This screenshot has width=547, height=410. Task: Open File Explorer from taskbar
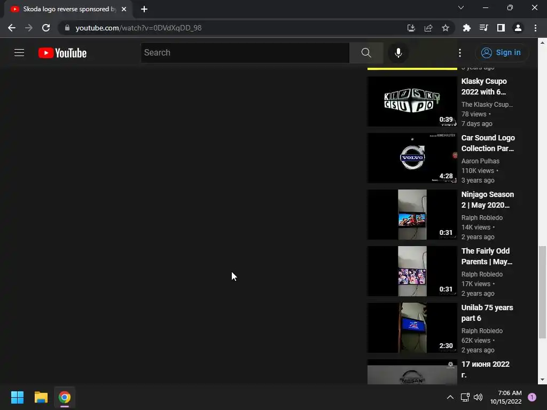[41, 397]
